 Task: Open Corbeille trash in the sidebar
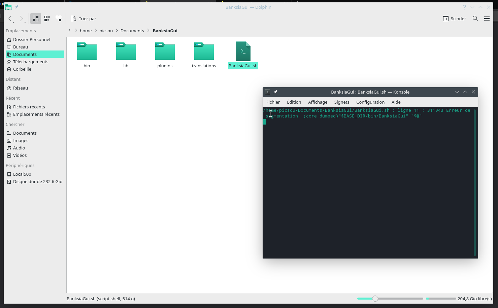click(35, 69)
